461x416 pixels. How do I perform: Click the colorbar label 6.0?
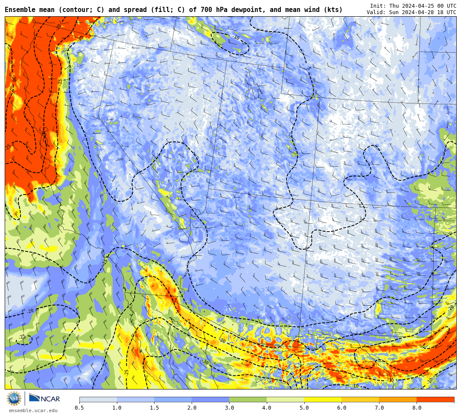point(341,408)
